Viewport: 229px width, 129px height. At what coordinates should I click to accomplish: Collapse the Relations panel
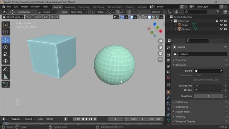(181, 65)
